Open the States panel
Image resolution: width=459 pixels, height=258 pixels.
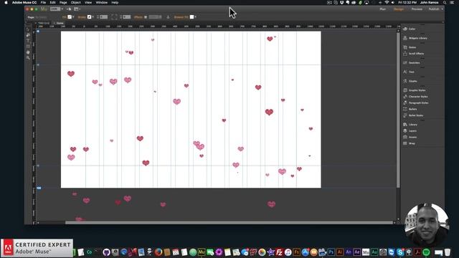(410, 47)
